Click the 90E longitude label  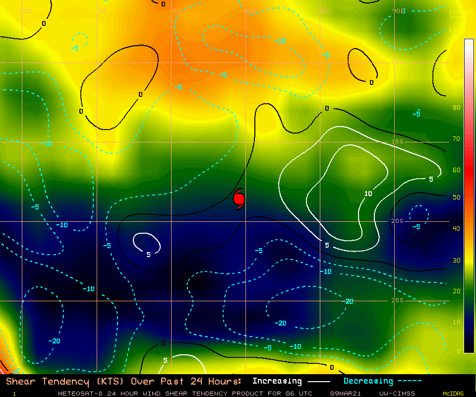pos(399,11)
